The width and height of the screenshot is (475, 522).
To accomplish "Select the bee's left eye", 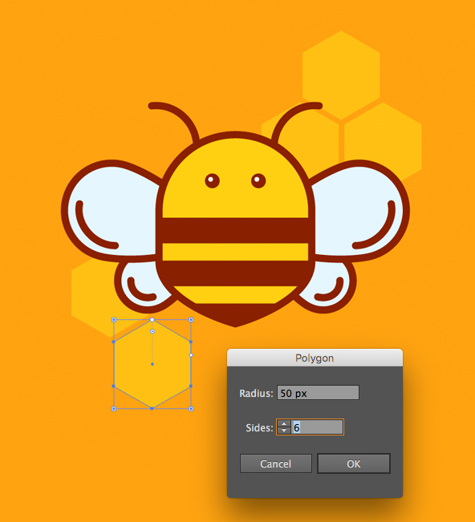I will 212,180.
